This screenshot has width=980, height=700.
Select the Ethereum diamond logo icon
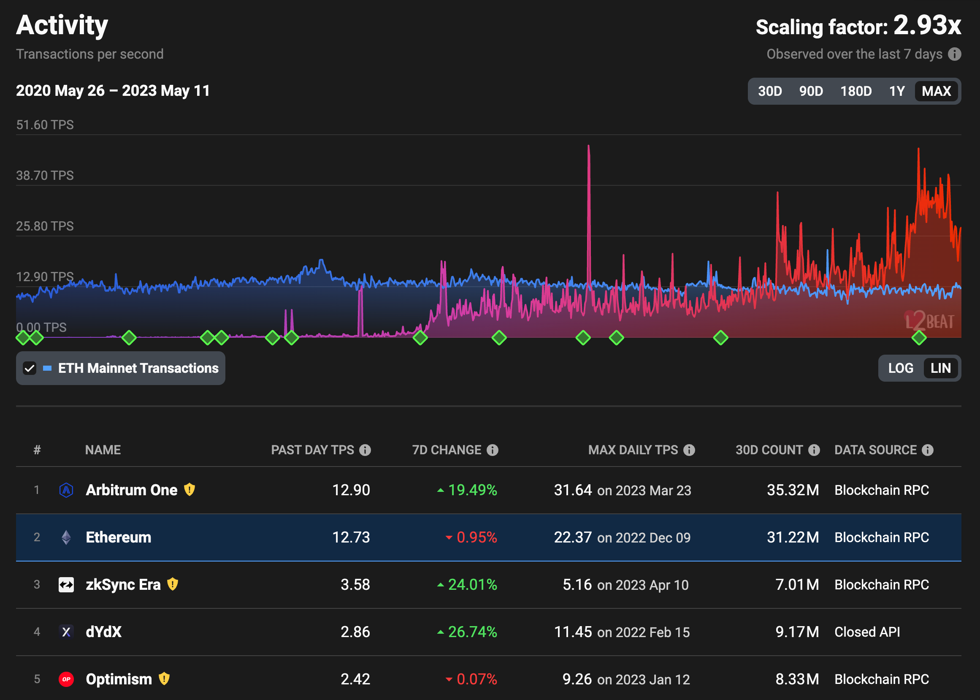(65, 537)
